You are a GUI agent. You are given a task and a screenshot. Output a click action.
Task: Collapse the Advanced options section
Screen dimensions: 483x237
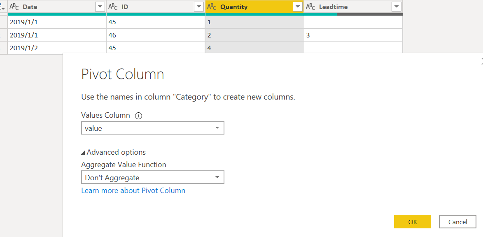point(113,152)
